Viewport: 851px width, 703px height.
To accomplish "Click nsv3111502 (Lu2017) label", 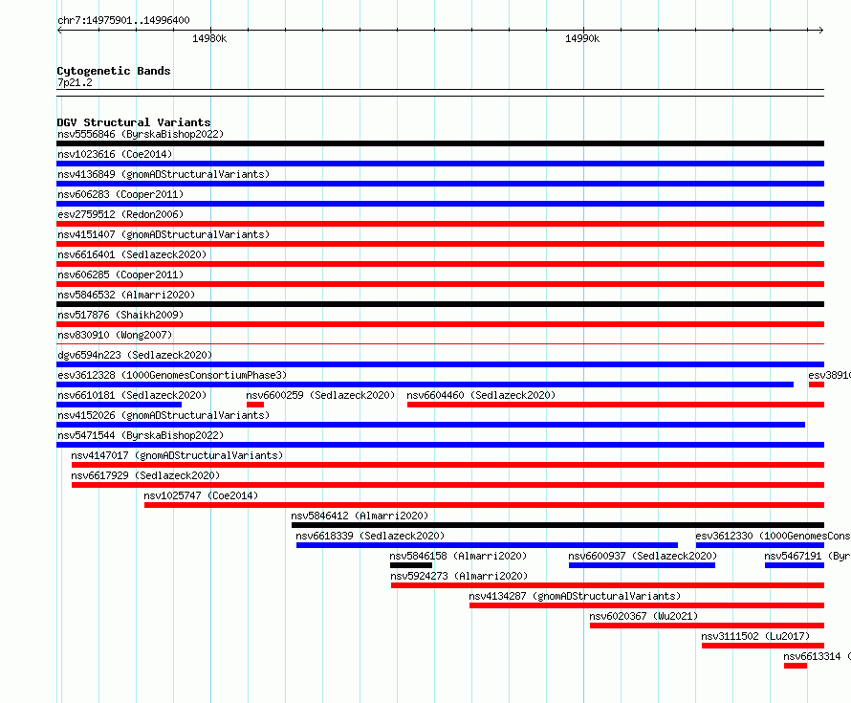I will [x=755, y=636].
